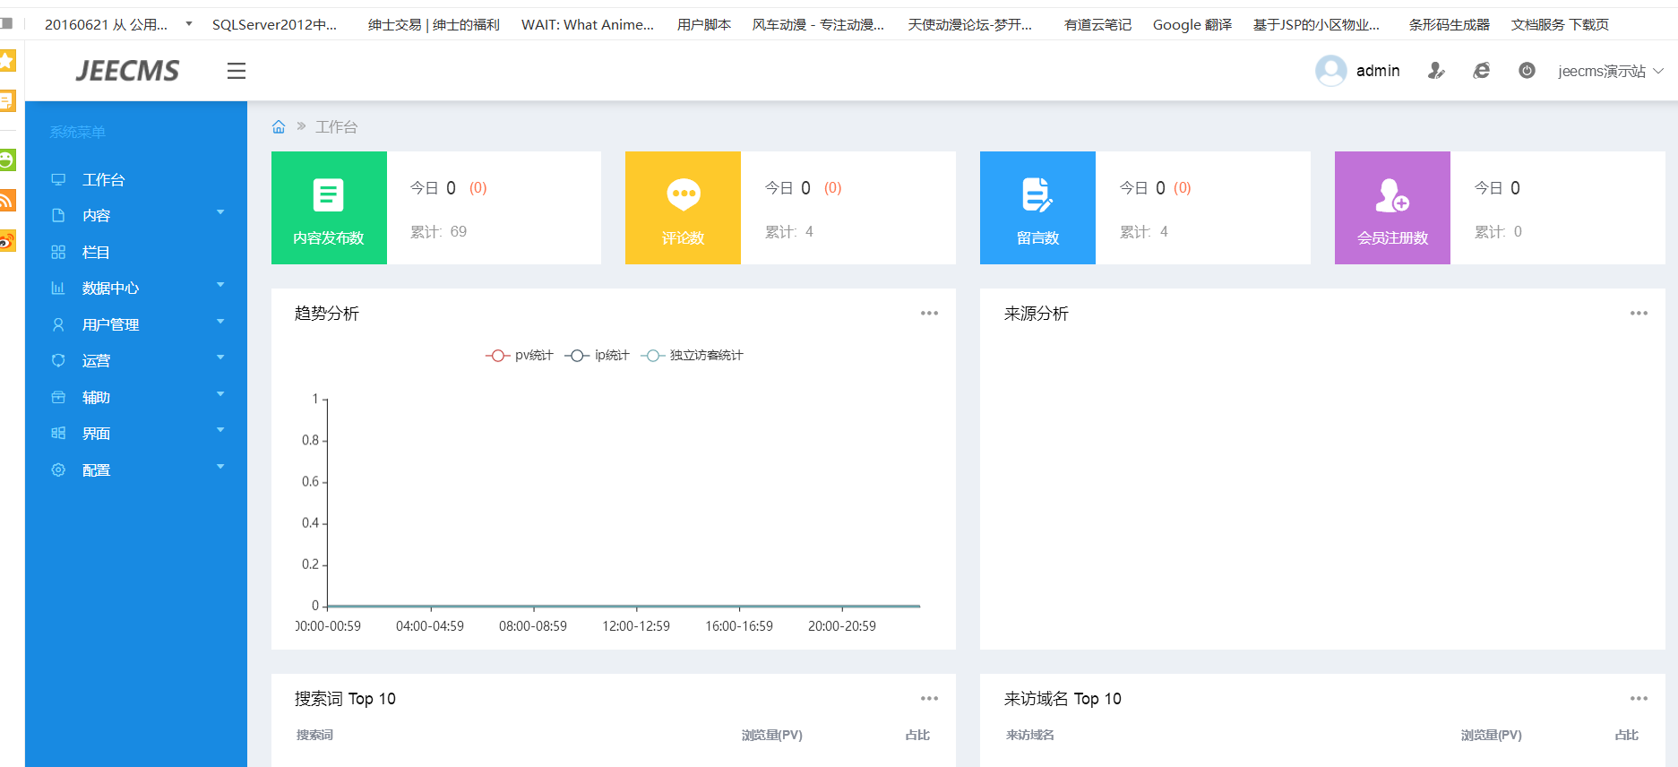Click the purple member registration tile icon

1392,194
